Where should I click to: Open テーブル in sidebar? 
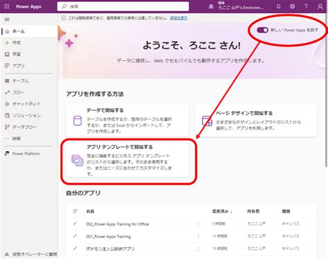click(29, 81)
